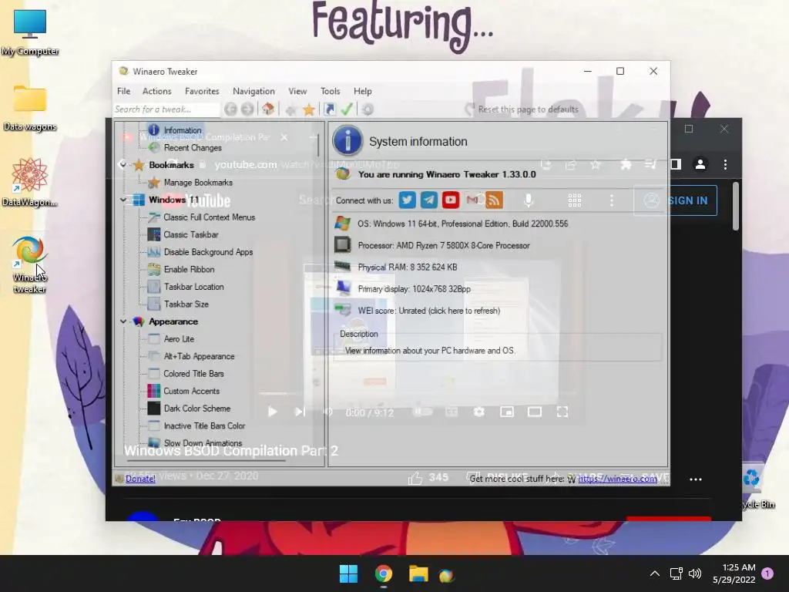
Task: Click the Gmail connect icon
Action: tap(472, 200)
